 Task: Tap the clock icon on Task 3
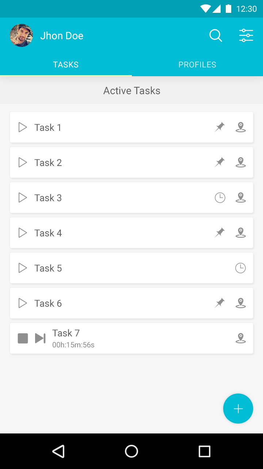(220, 198)
